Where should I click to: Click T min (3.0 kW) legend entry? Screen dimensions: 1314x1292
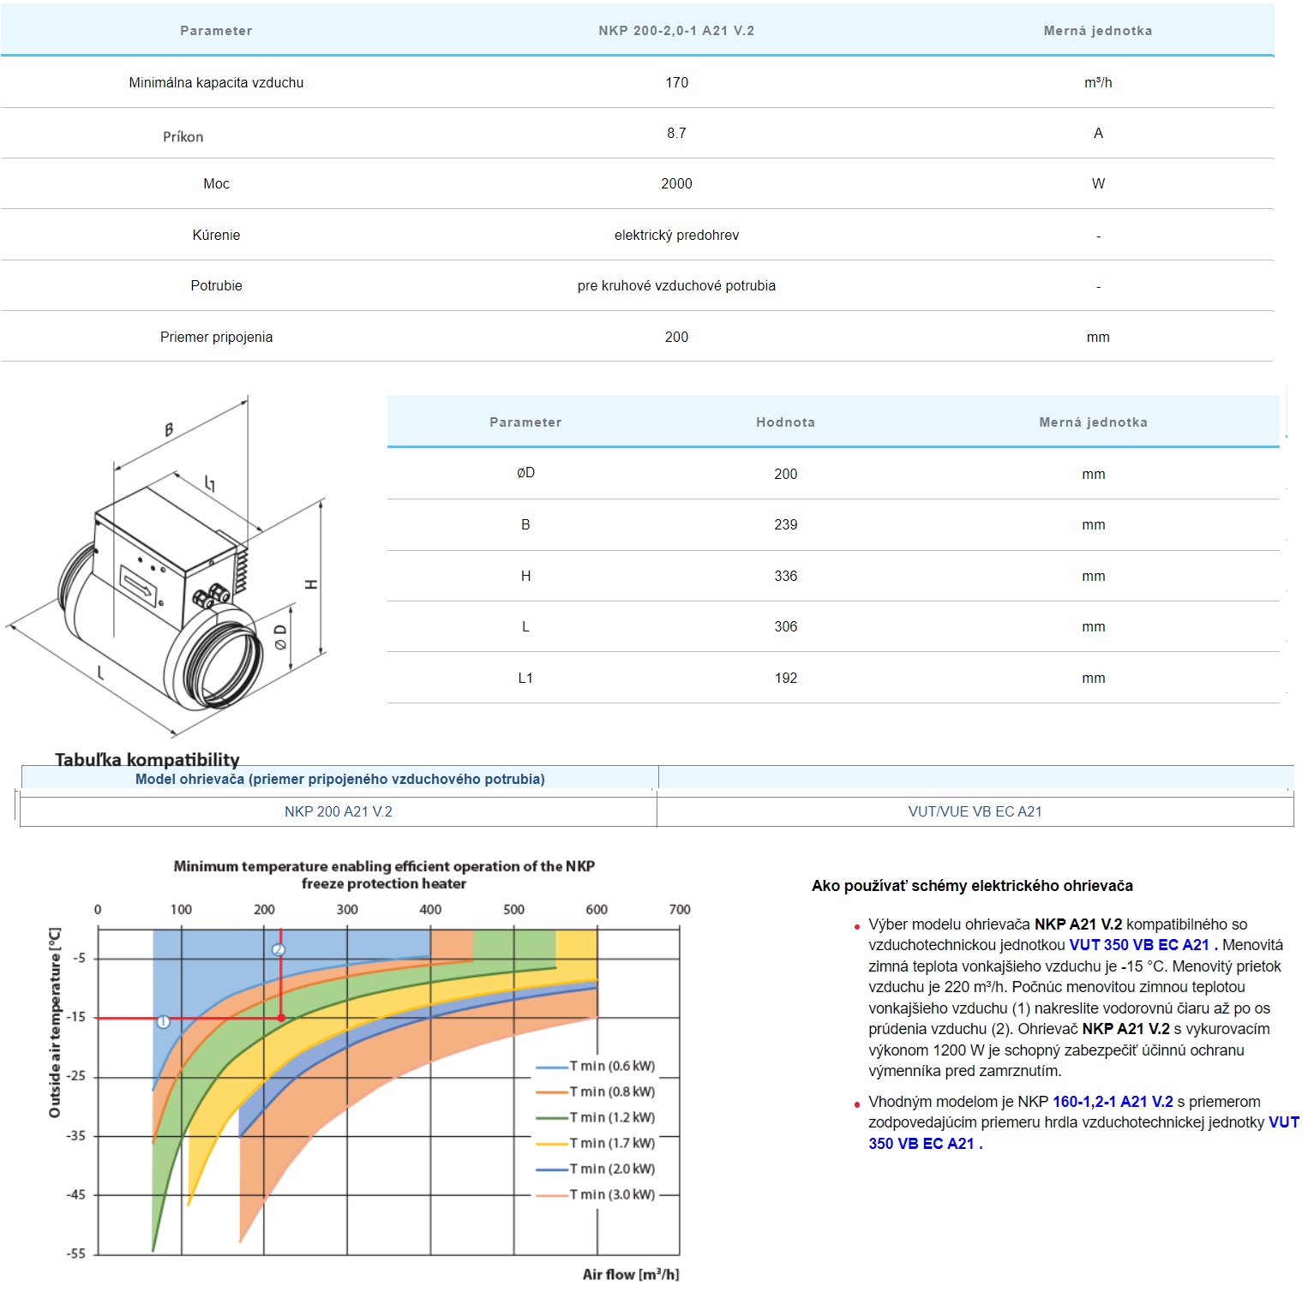pyautogui.click(x=611, y=1195)
